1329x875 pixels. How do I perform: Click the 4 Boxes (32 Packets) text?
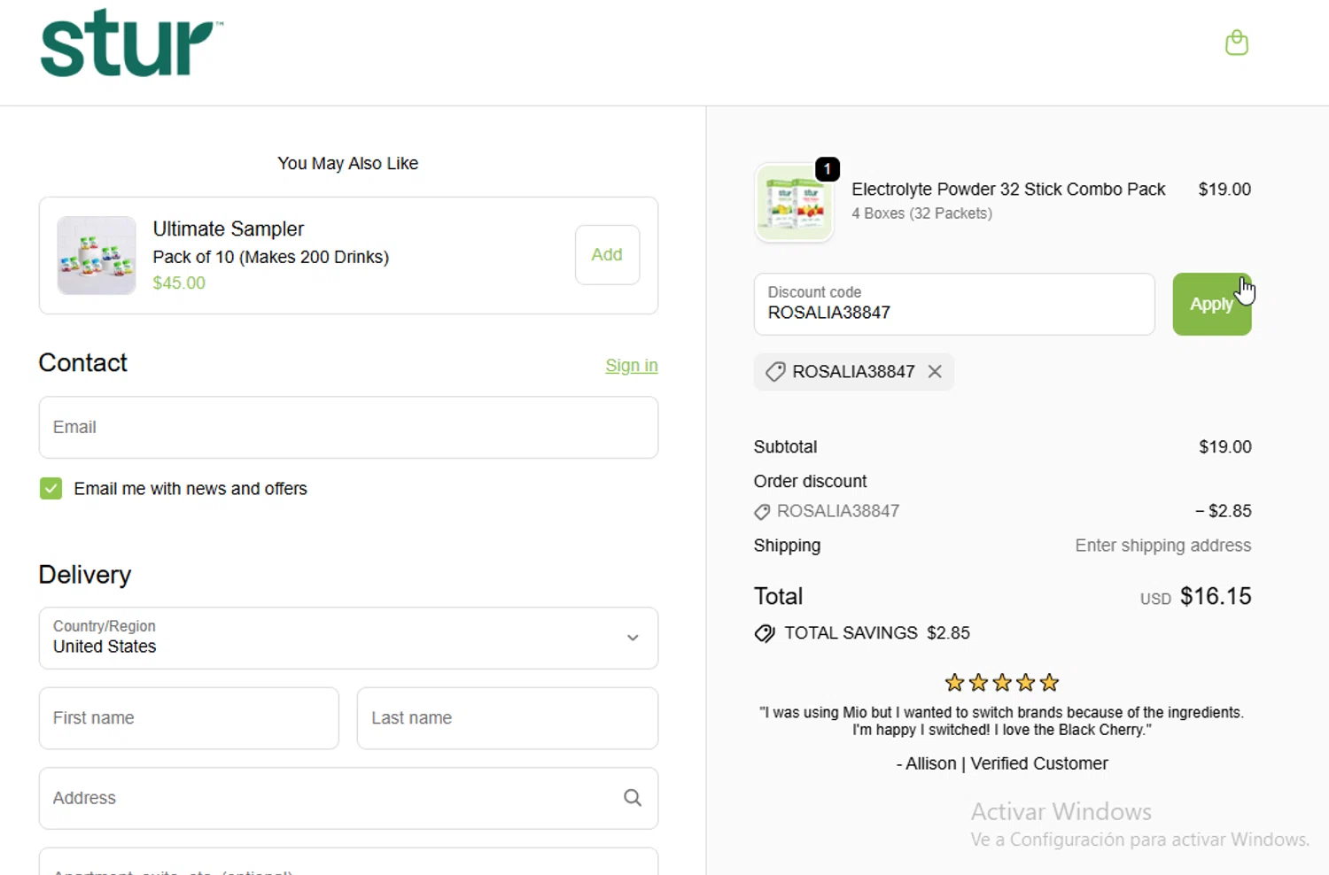coord(921,213)
